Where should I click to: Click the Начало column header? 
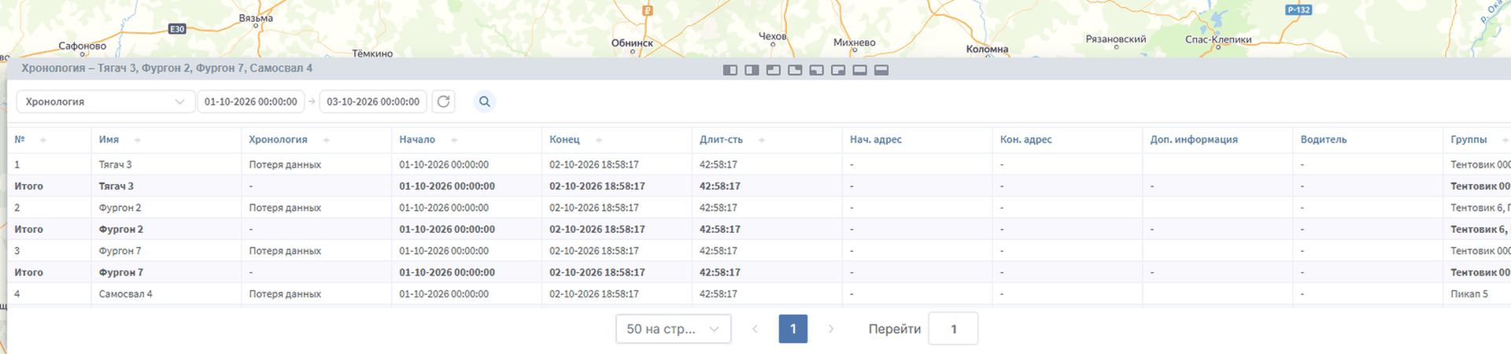point(417,139)
